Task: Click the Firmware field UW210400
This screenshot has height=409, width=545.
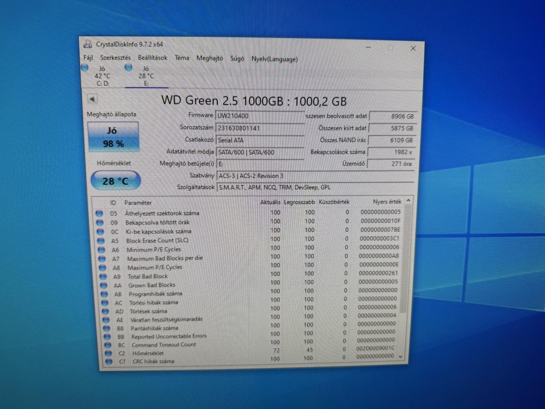Action: (x=260, y=116)
